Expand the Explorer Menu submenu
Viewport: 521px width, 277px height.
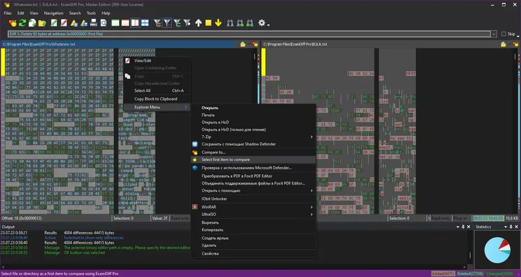(x=157, y=107)
